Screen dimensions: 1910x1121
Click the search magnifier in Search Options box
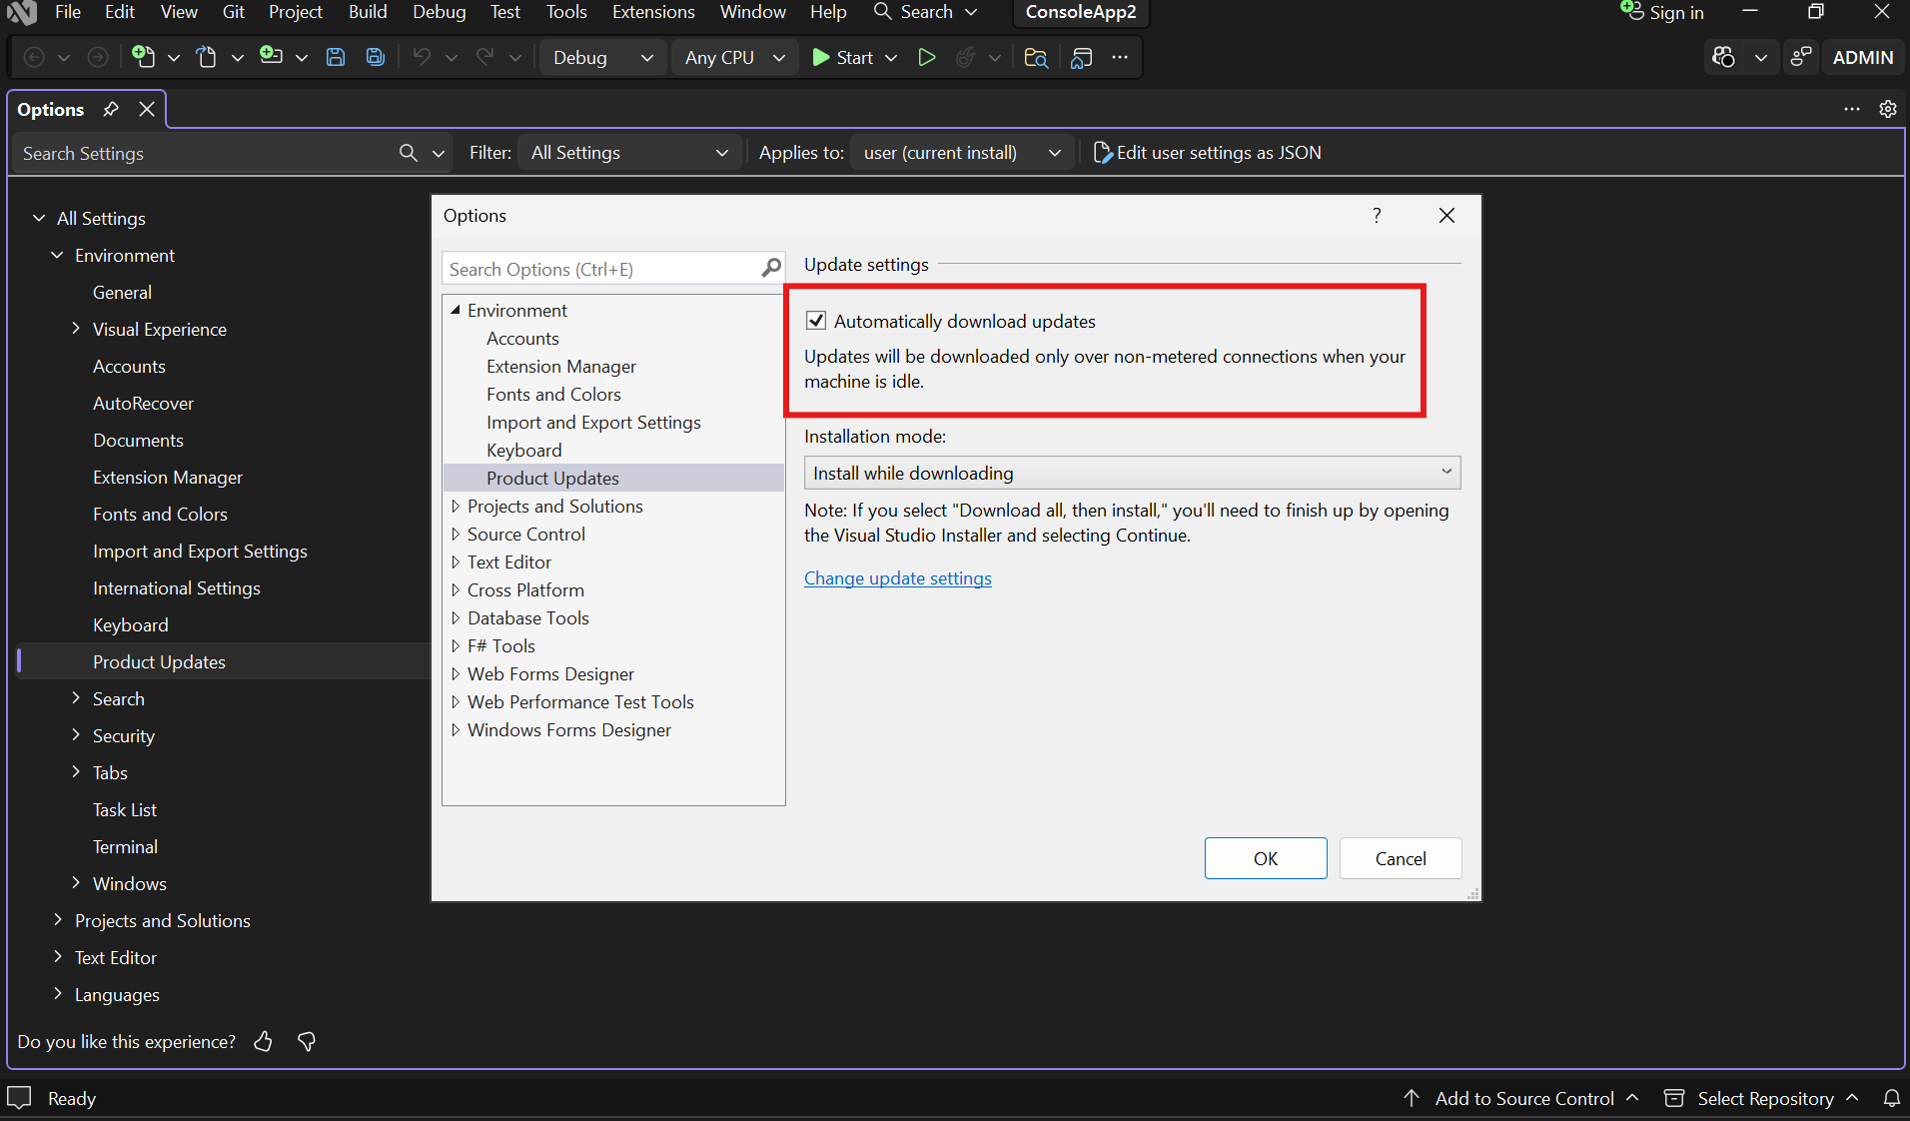[x=771, y=268]
